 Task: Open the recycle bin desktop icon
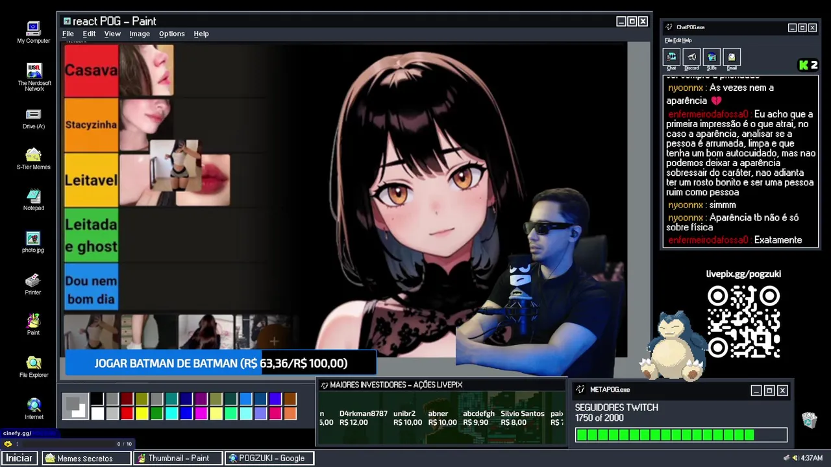point(809,420)
